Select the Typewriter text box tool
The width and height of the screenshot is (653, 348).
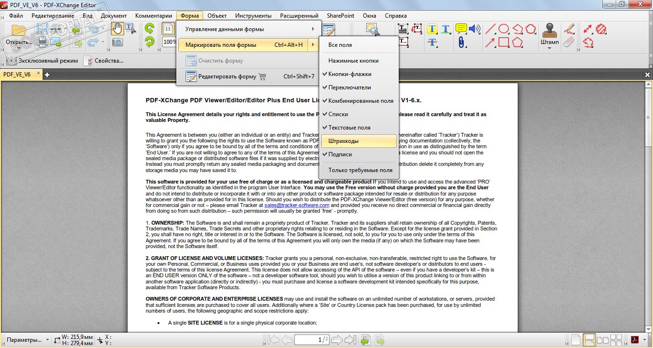pos(403,29)
